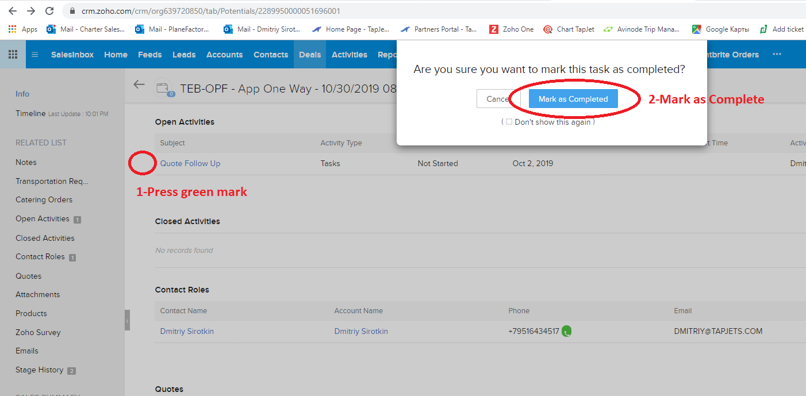
Task: Jump to Notes in related list
Action: pos(26,162)
